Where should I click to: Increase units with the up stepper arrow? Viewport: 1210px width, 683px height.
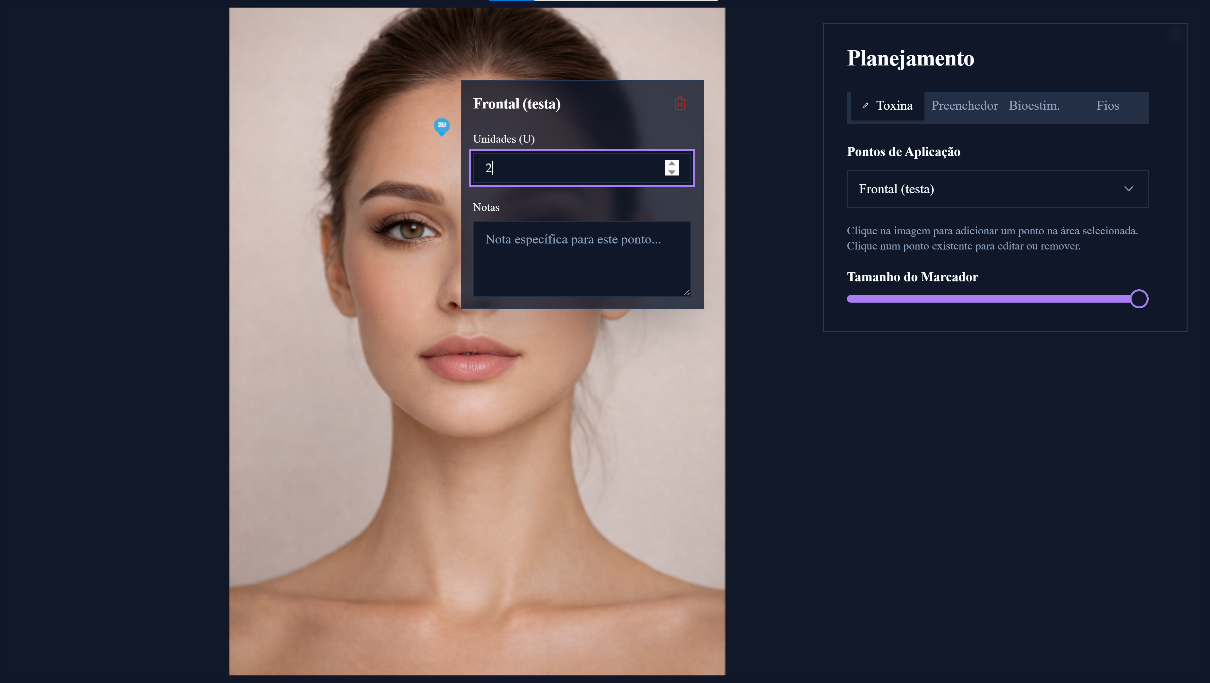[672, 164]
